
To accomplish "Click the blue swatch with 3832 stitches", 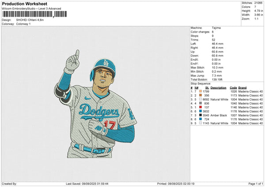I will pos(201,111).
